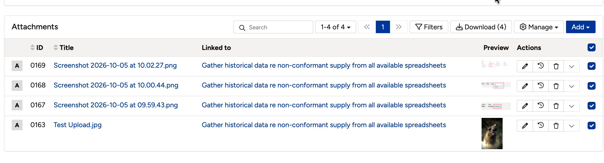Open the 1-4 of 4 page size dropdown
This screenshot has height=163, width=604.
[x=335, y=27]
